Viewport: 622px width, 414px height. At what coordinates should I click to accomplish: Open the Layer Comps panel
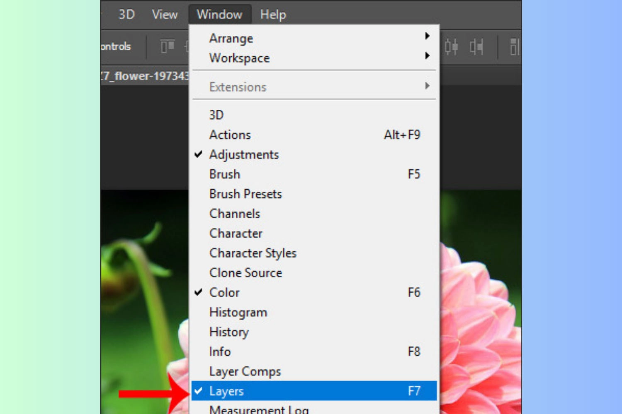314,371
